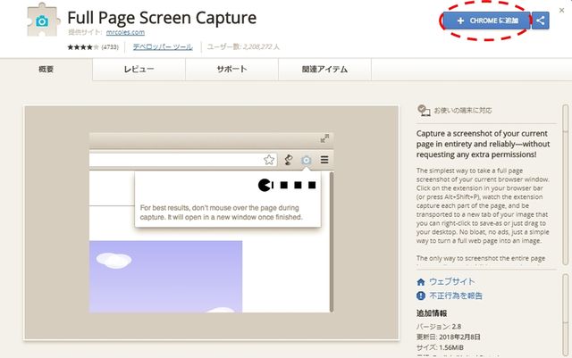Click the sky image in the preview
Screen dimensions: 572x358
pos(165,277)
